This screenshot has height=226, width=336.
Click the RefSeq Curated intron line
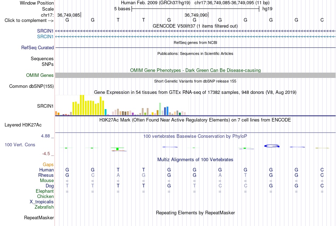[195, 48]
